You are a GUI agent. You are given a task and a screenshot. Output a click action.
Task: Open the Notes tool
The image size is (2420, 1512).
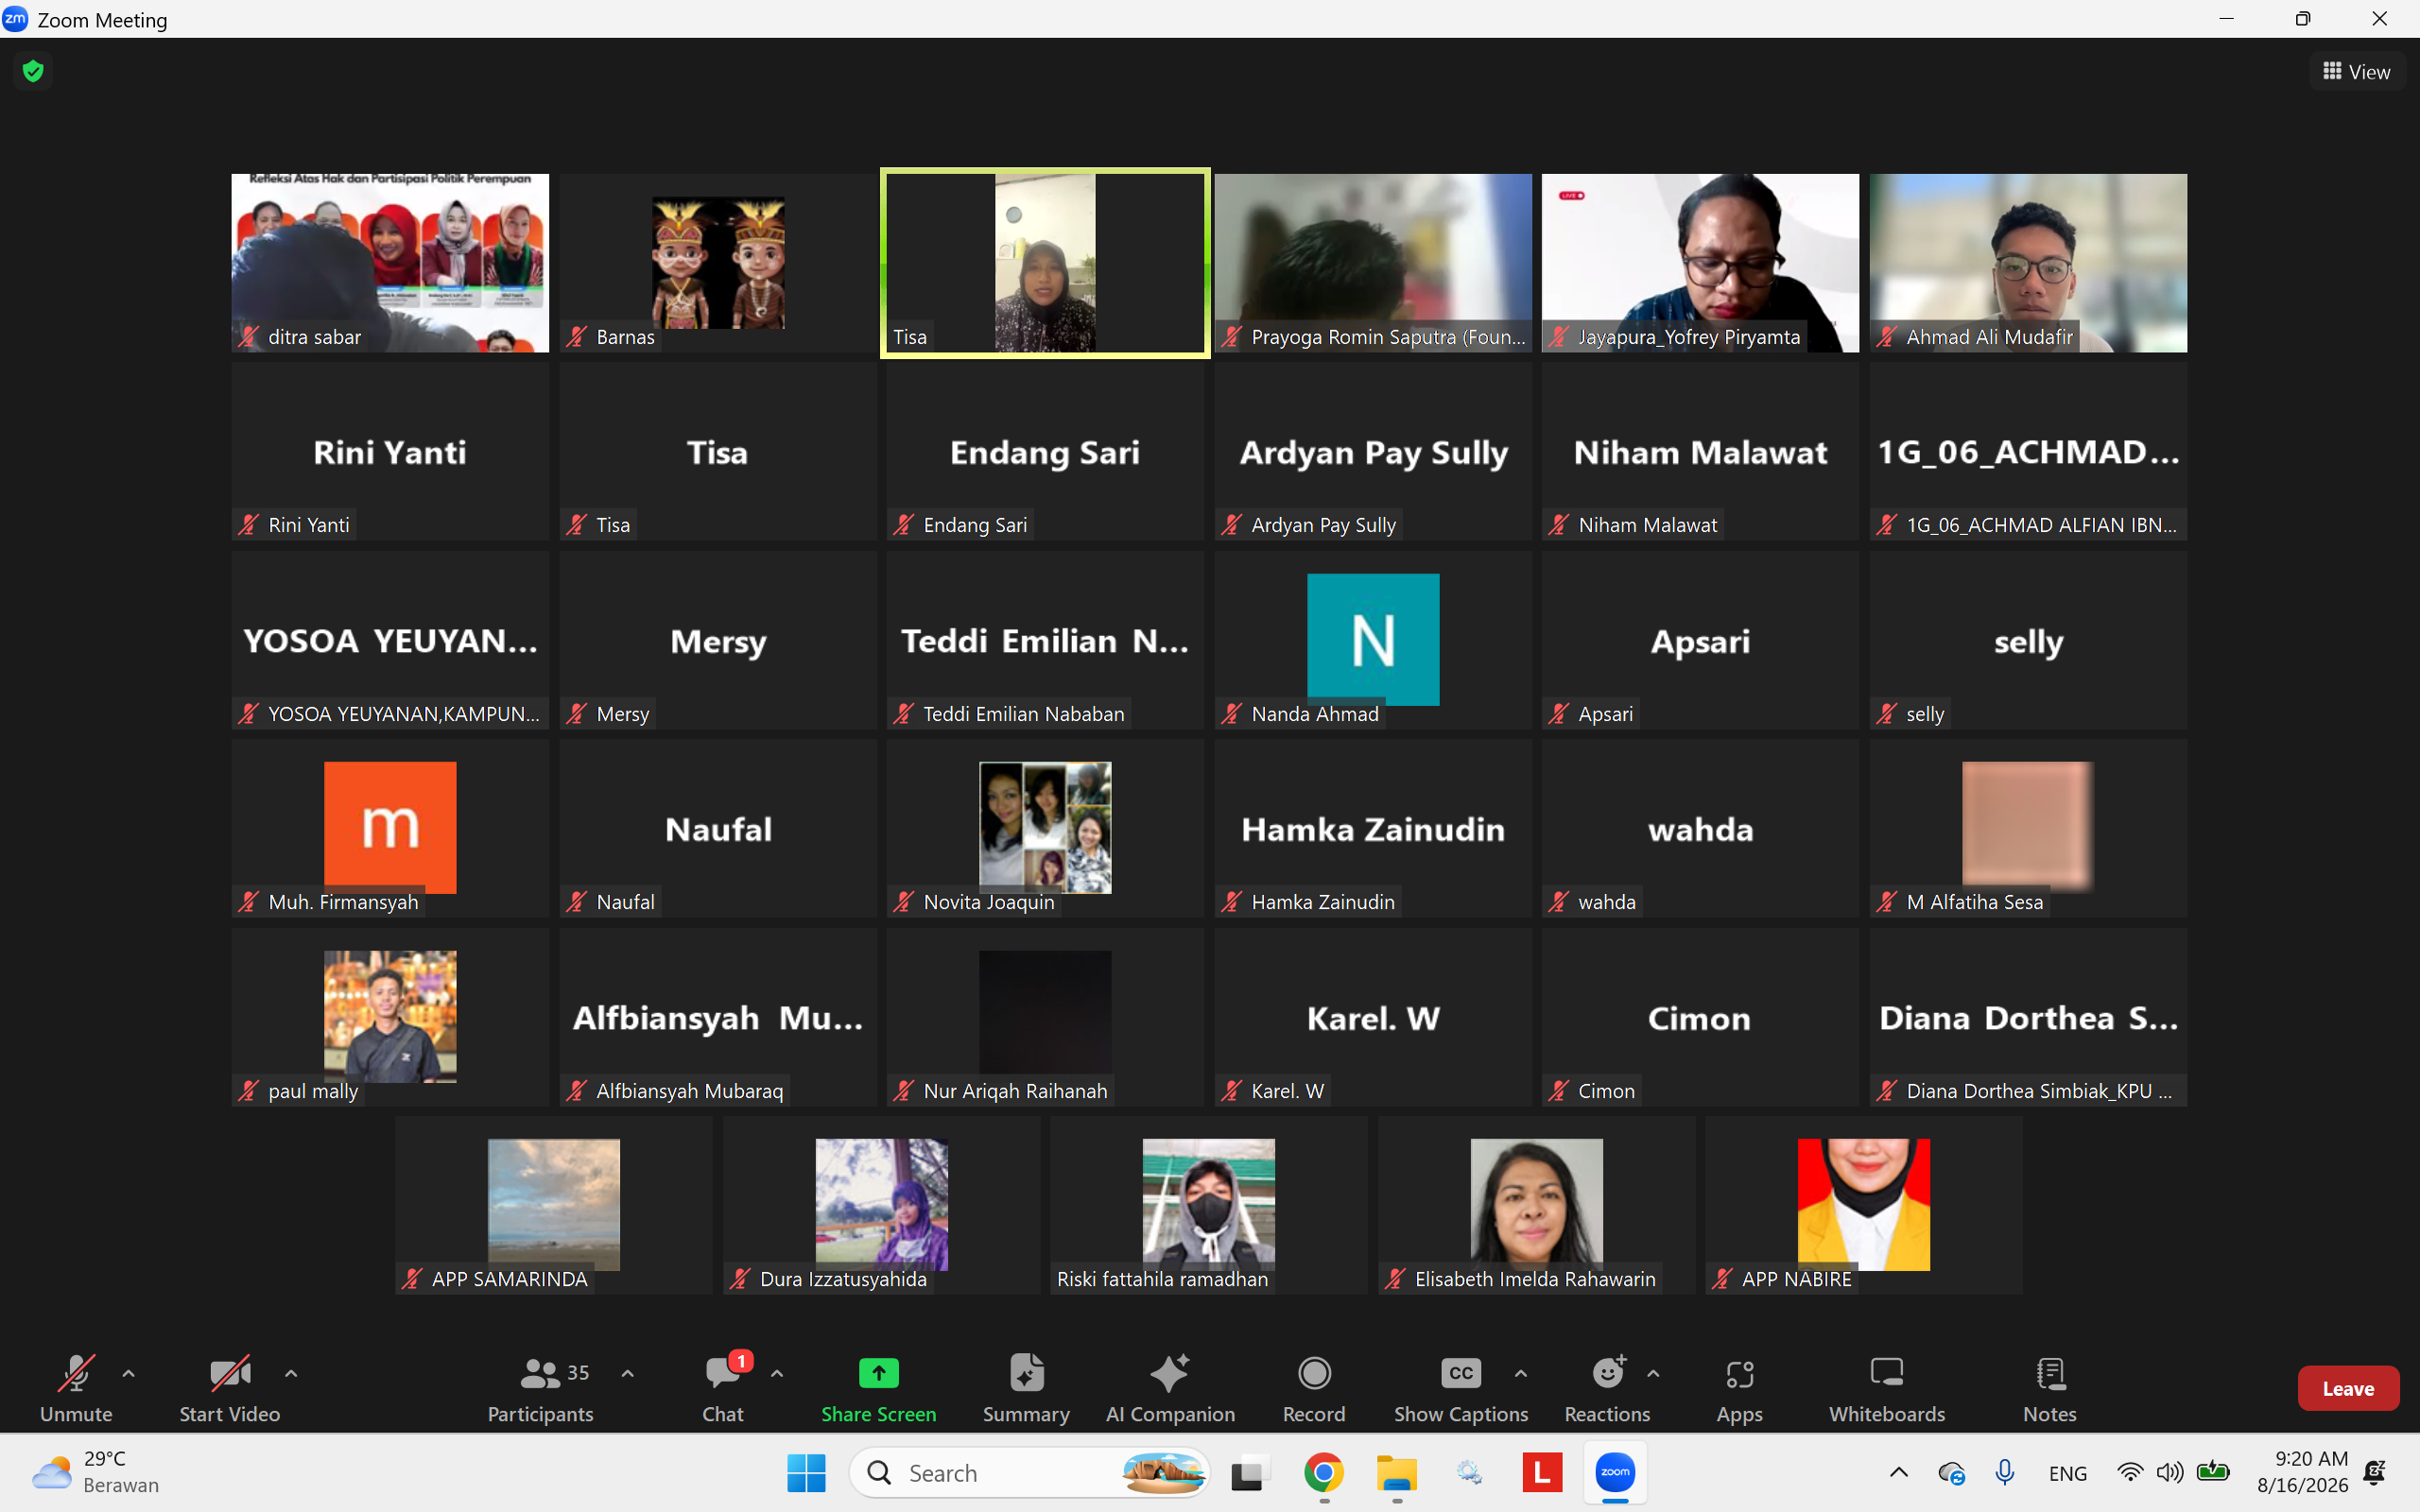click(x=2050, y=1388)
